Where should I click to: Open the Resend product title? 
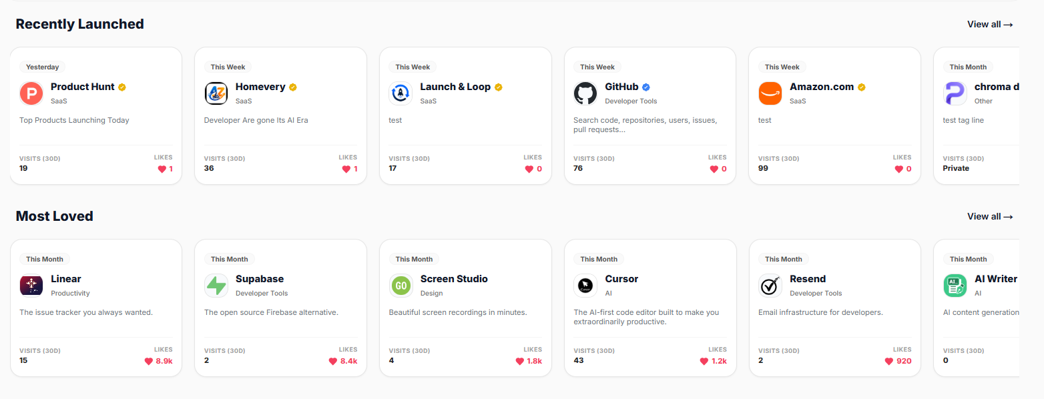tap(808, 279)
